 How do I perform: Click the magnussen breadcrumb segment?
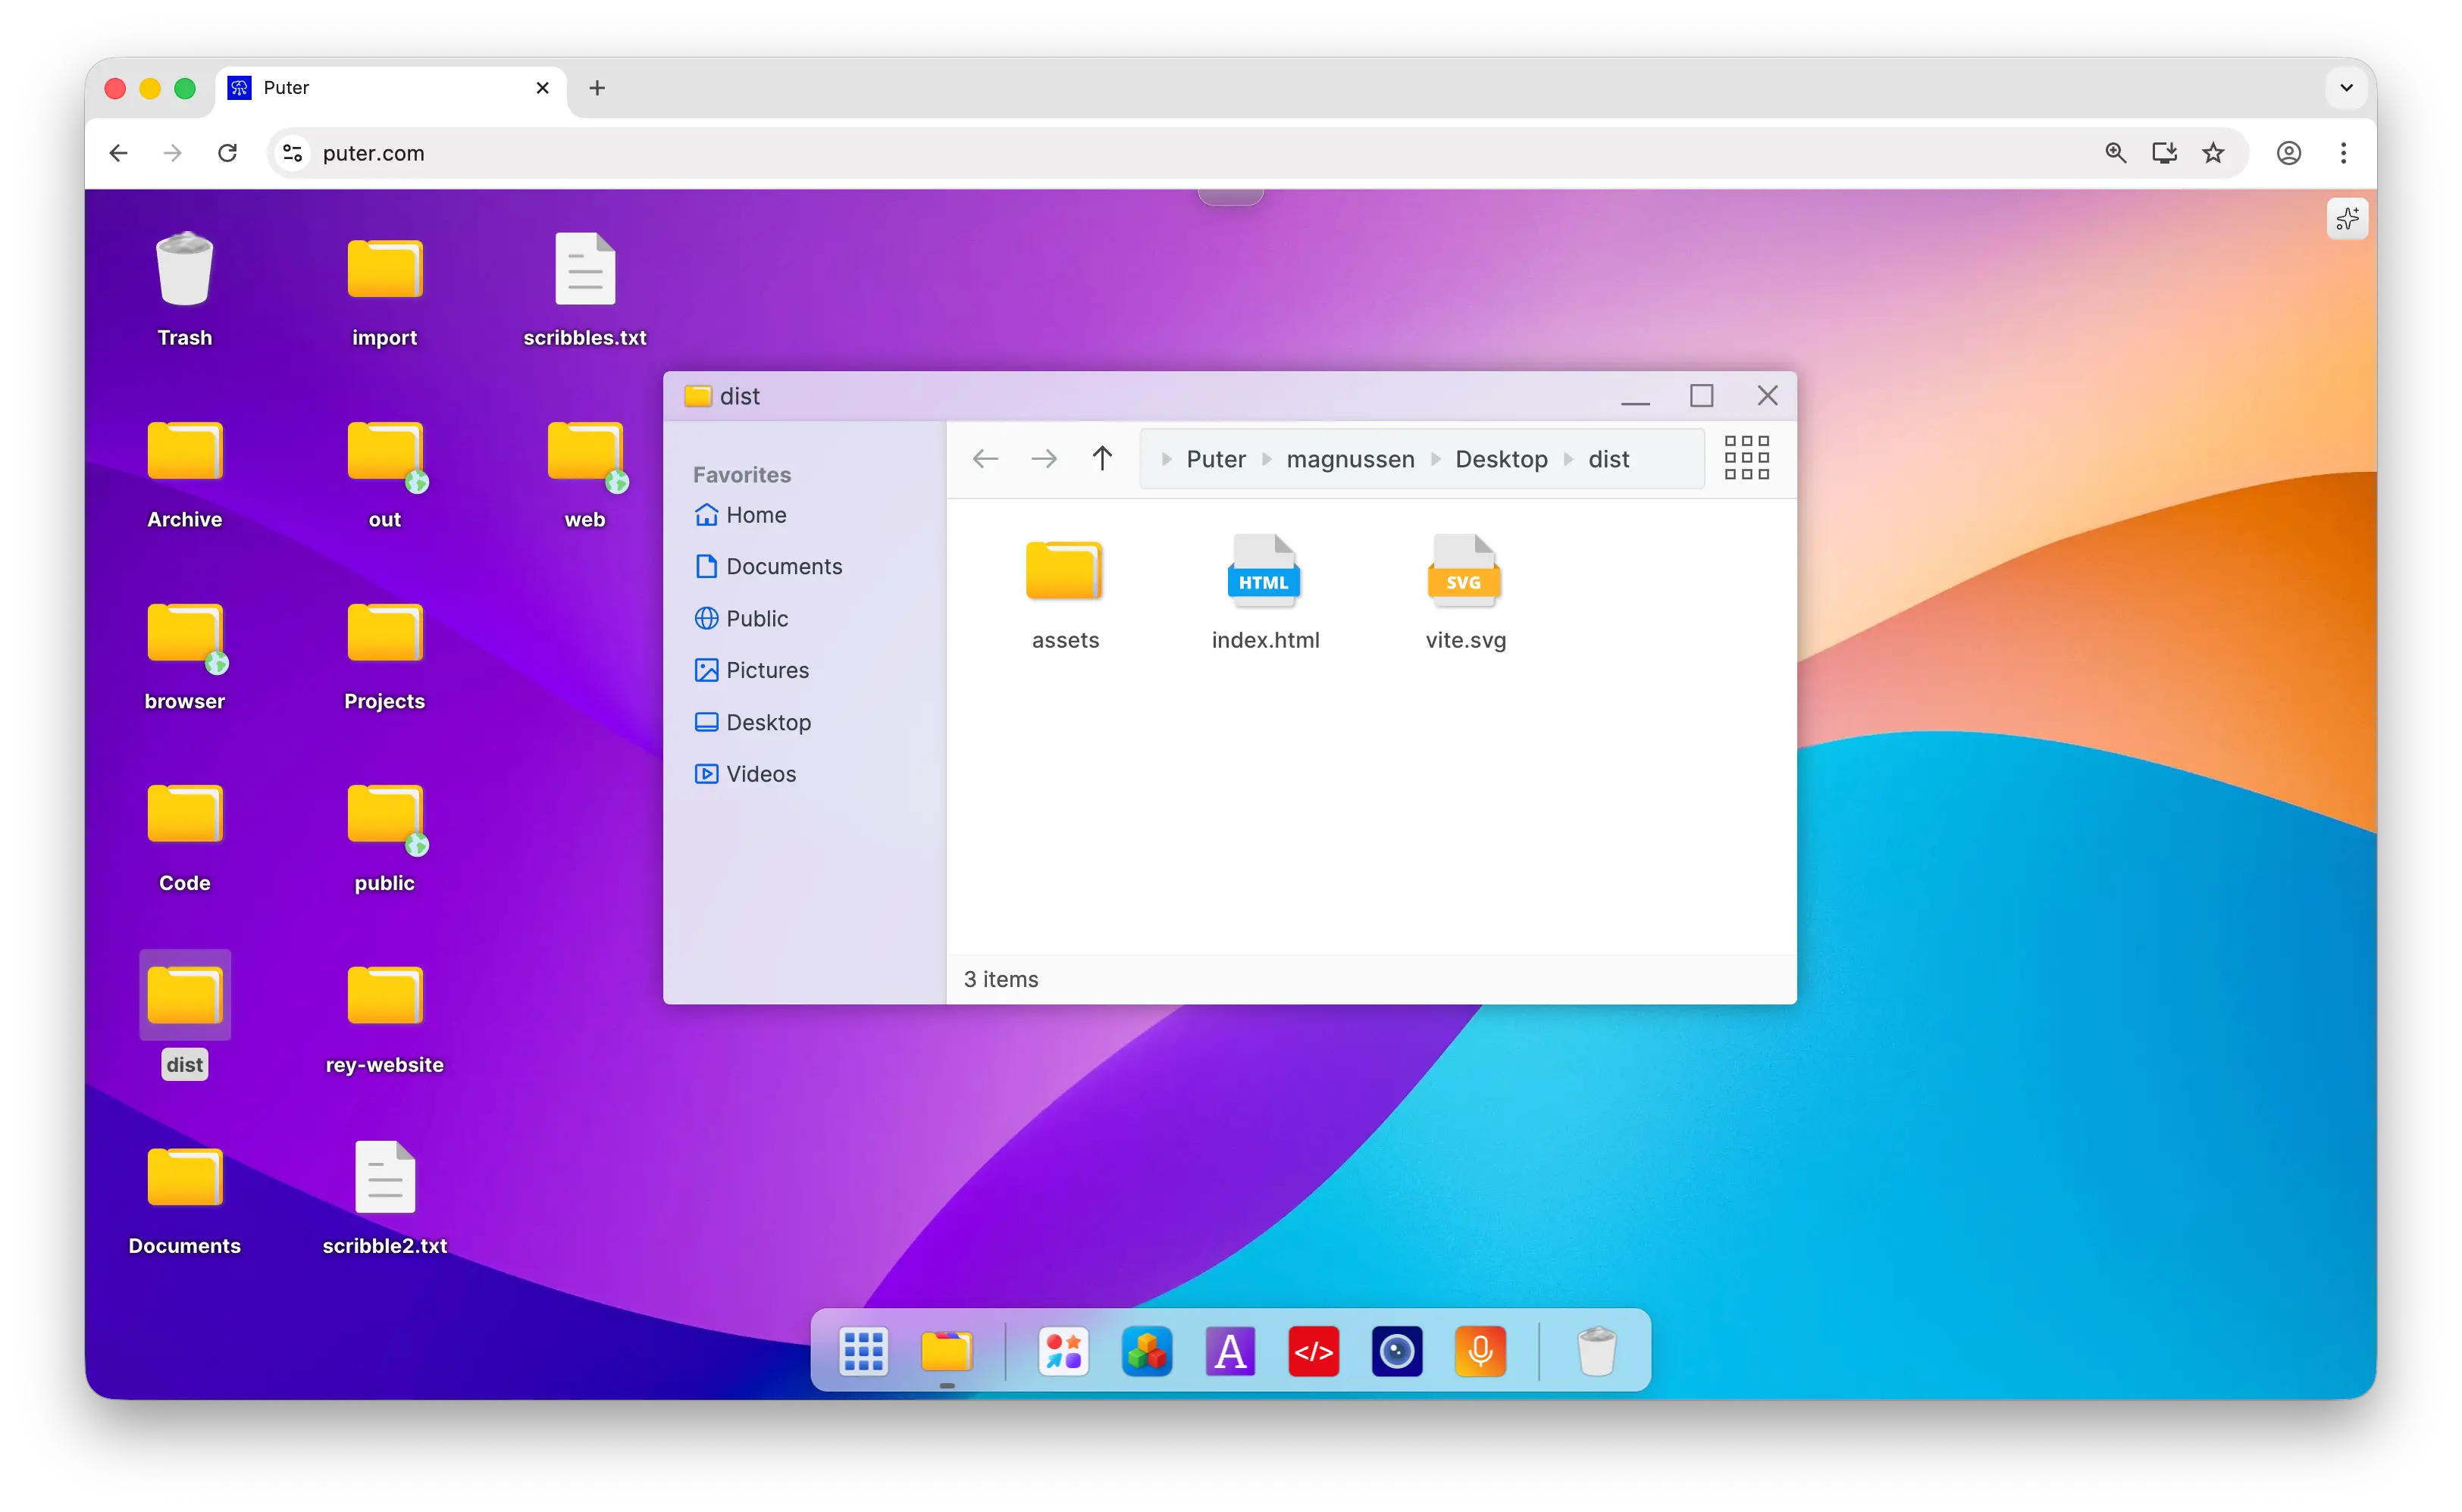[x=1349, y=459]
